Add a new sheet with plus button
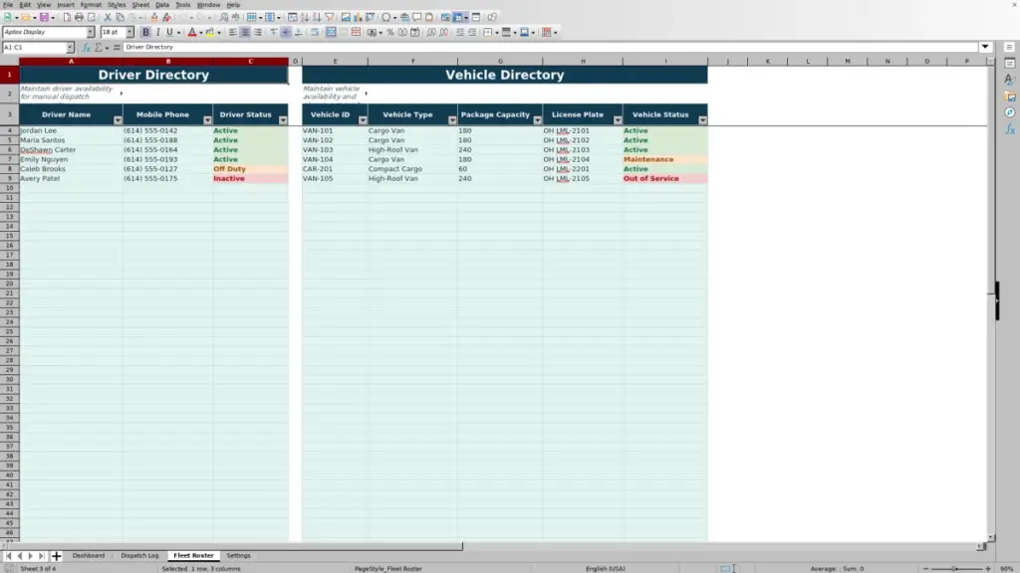The height and width of the screenshot is (573, 1020). tap(57, 555)
